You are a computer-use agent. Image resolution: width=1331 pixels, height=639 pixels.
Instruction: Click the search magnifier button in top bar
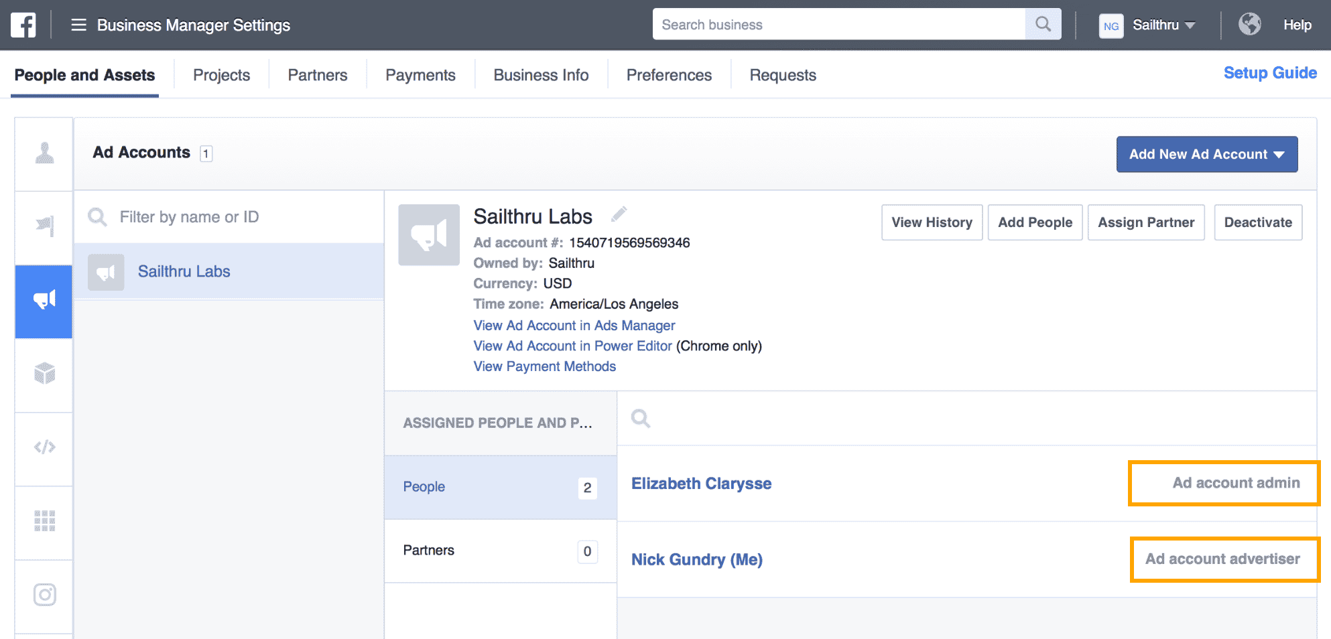(1043, 25)
